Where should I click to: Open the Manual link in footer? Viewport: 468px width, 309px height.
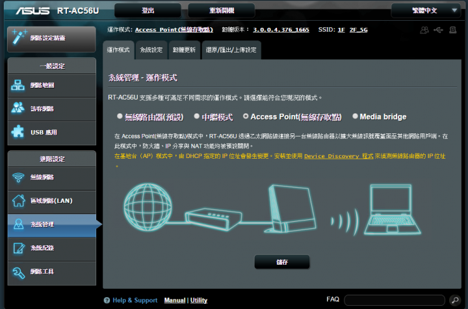(175, 301)
